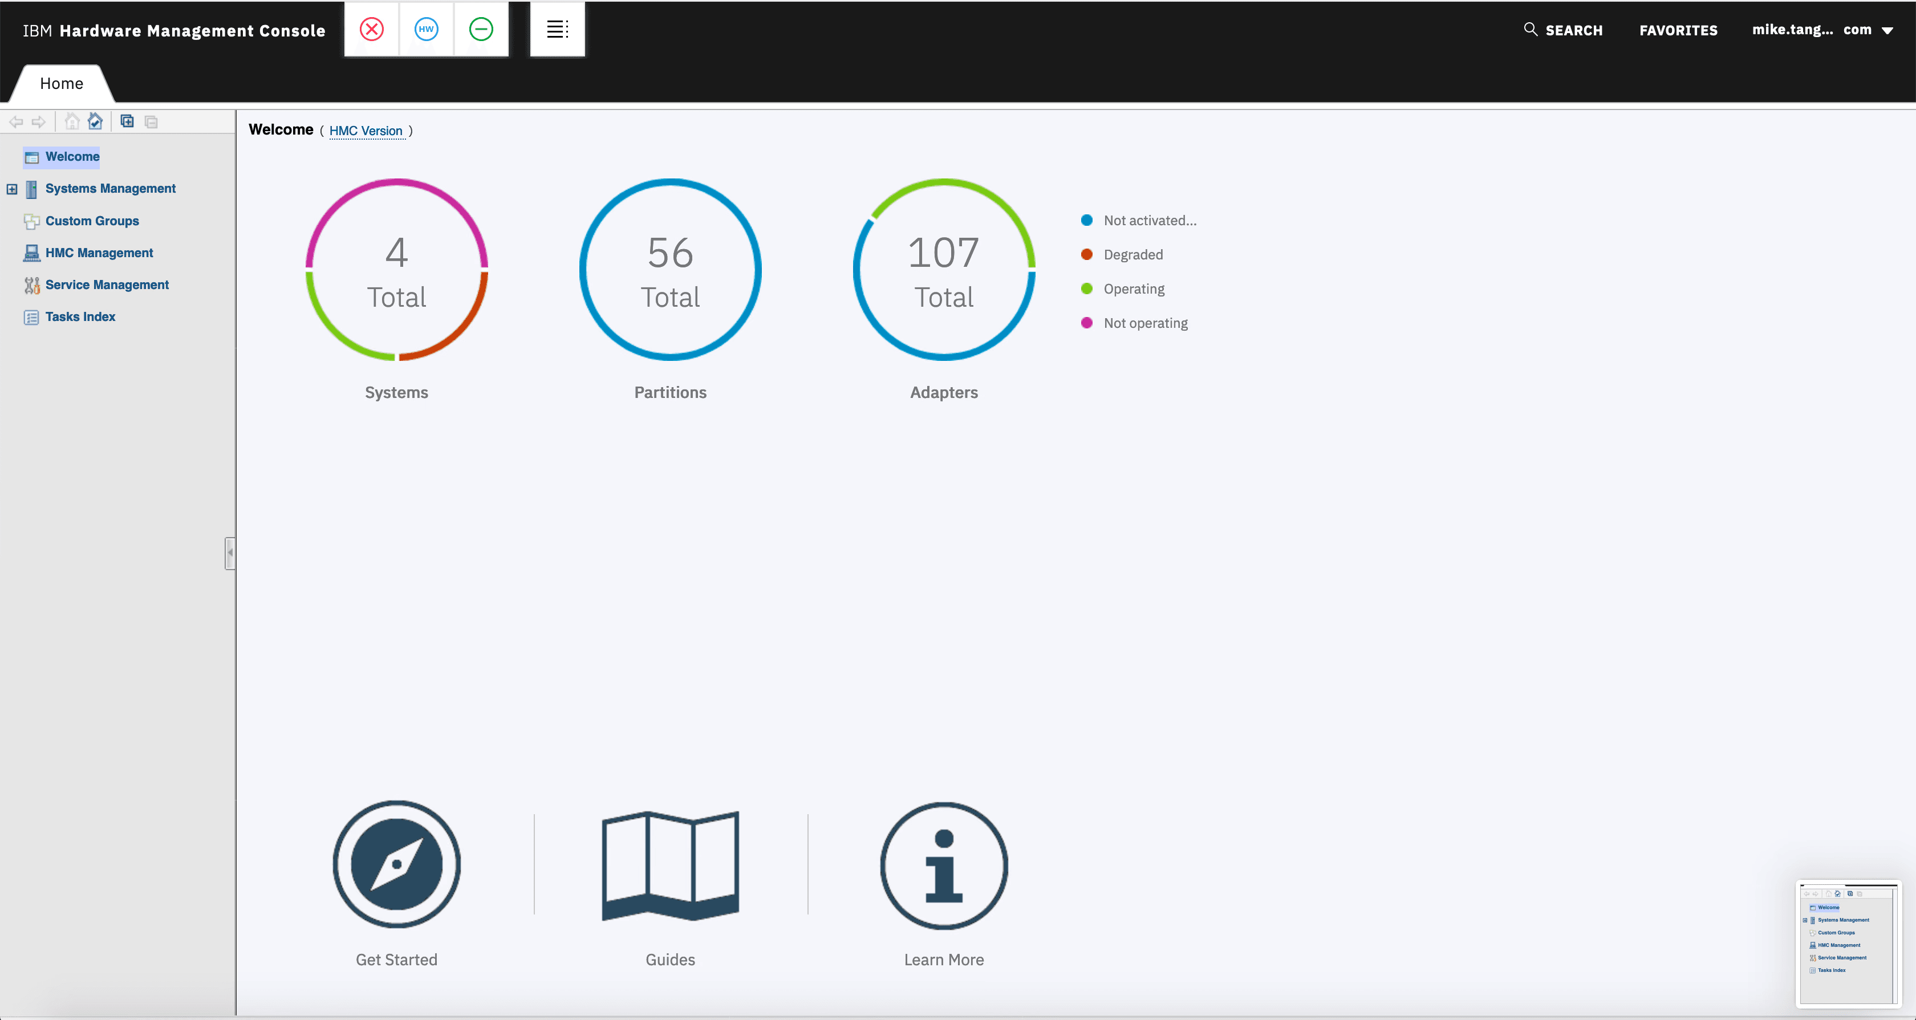Click the Adapters total donut chart
This screenshot has width=1916, height=1020.
tap(944, 270)
